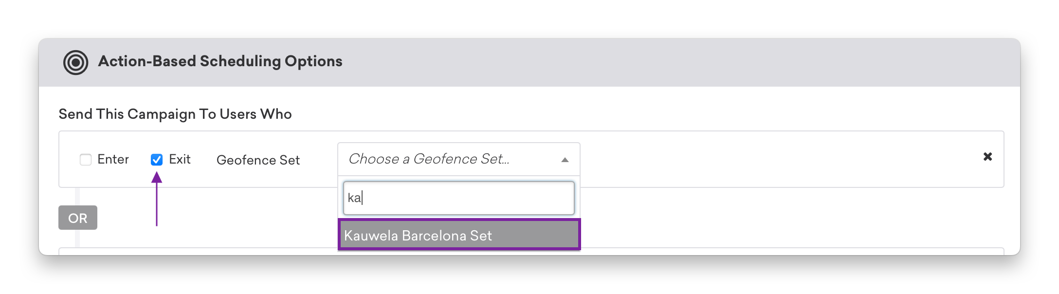Collapse the list using the dropdown caret arrow
This screenshot has width=1059, height=294.
click(x=565, y=160)
